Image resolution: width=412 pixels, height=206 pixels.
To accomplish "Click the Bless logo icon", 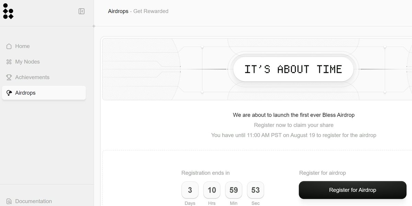I will [x=8, y=11].
